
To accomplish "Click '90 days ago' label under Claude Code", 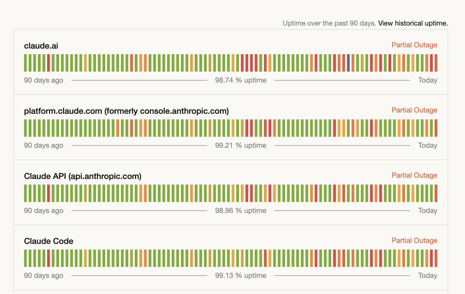I will [x=43, y=275].
